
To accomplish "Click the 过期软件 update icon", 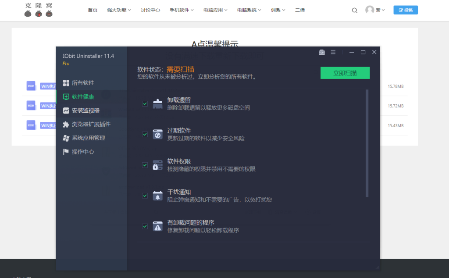I will pyautogui.click(x=157, y=134).
